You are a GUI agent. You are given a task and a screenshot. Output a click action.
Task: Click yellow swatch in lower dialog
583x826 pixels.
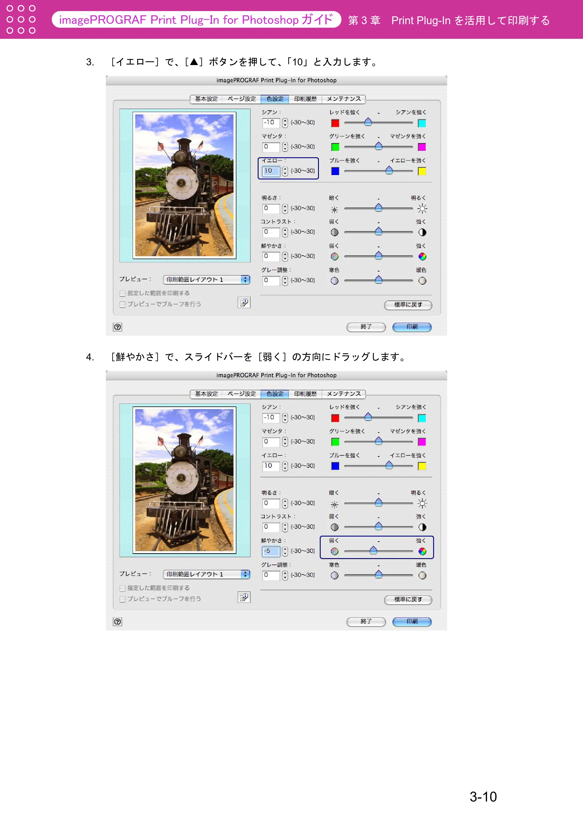click(x=422, y=466)
